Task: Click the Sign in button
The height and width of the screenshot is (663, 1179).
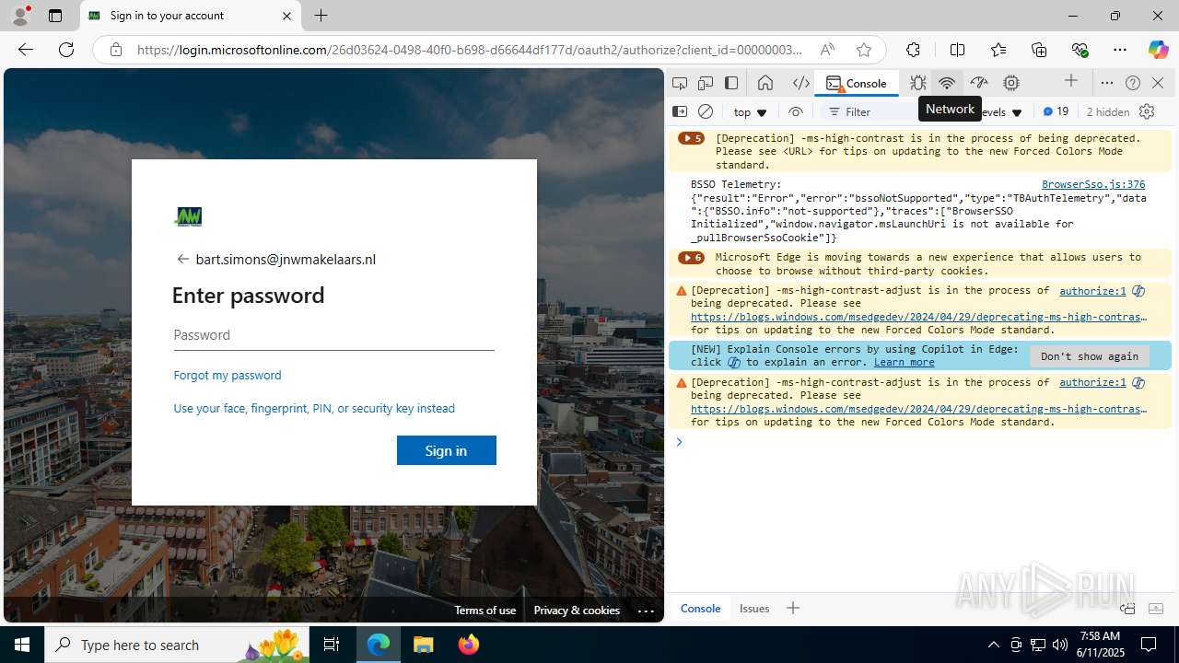Action: pos(447,450)
